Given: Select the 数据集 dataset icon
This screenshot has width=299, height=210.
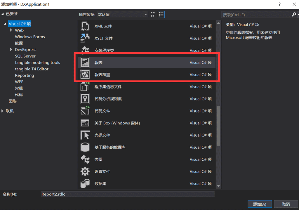Looking at the screenshot, I should click(85, 183).
